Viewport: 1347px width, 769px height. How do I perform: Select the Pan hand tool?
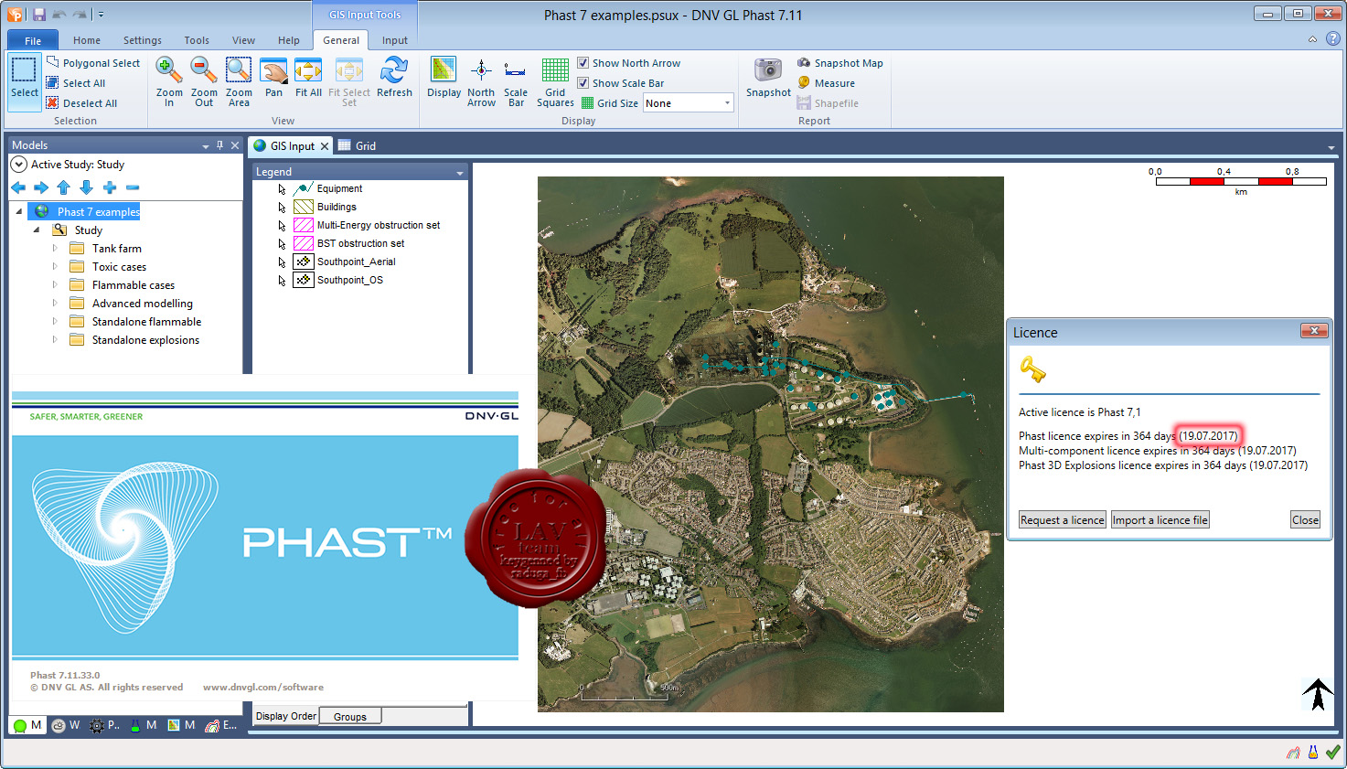[x=273, y=77]
